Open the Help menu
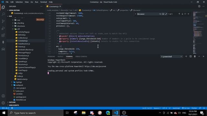207x116 pixels. click(51, 2)
